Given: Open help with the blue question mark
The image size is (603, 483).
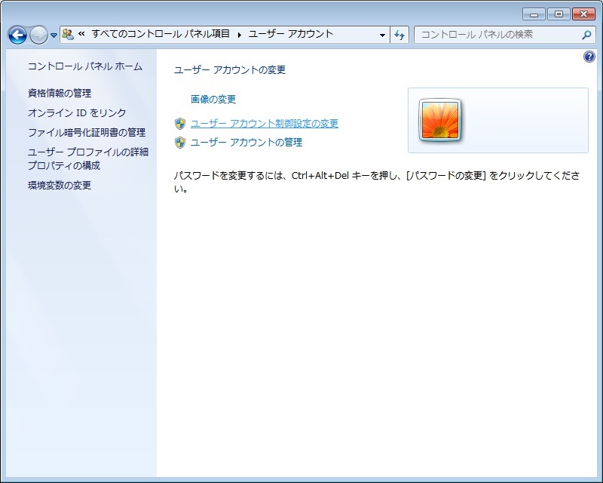Looking at the screenshot, I should [x=589, y=57].
